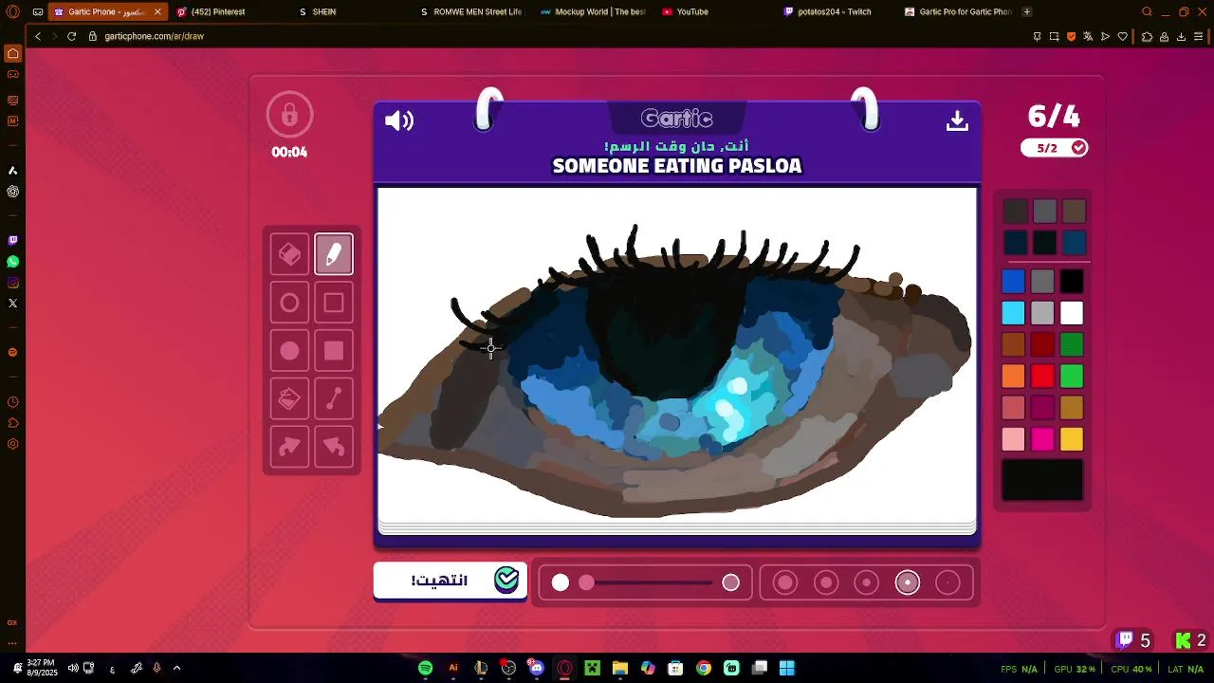Select the second brush opacity circle
Screen dimensions: 1214x683
(826, 582)
